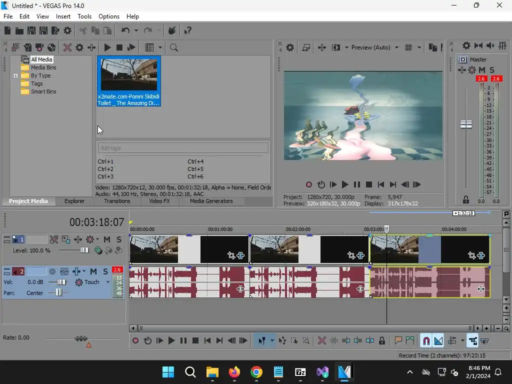Click the Search Media magnifier icon
Screen dimensions: 512x384
click(x=173, y=47)
